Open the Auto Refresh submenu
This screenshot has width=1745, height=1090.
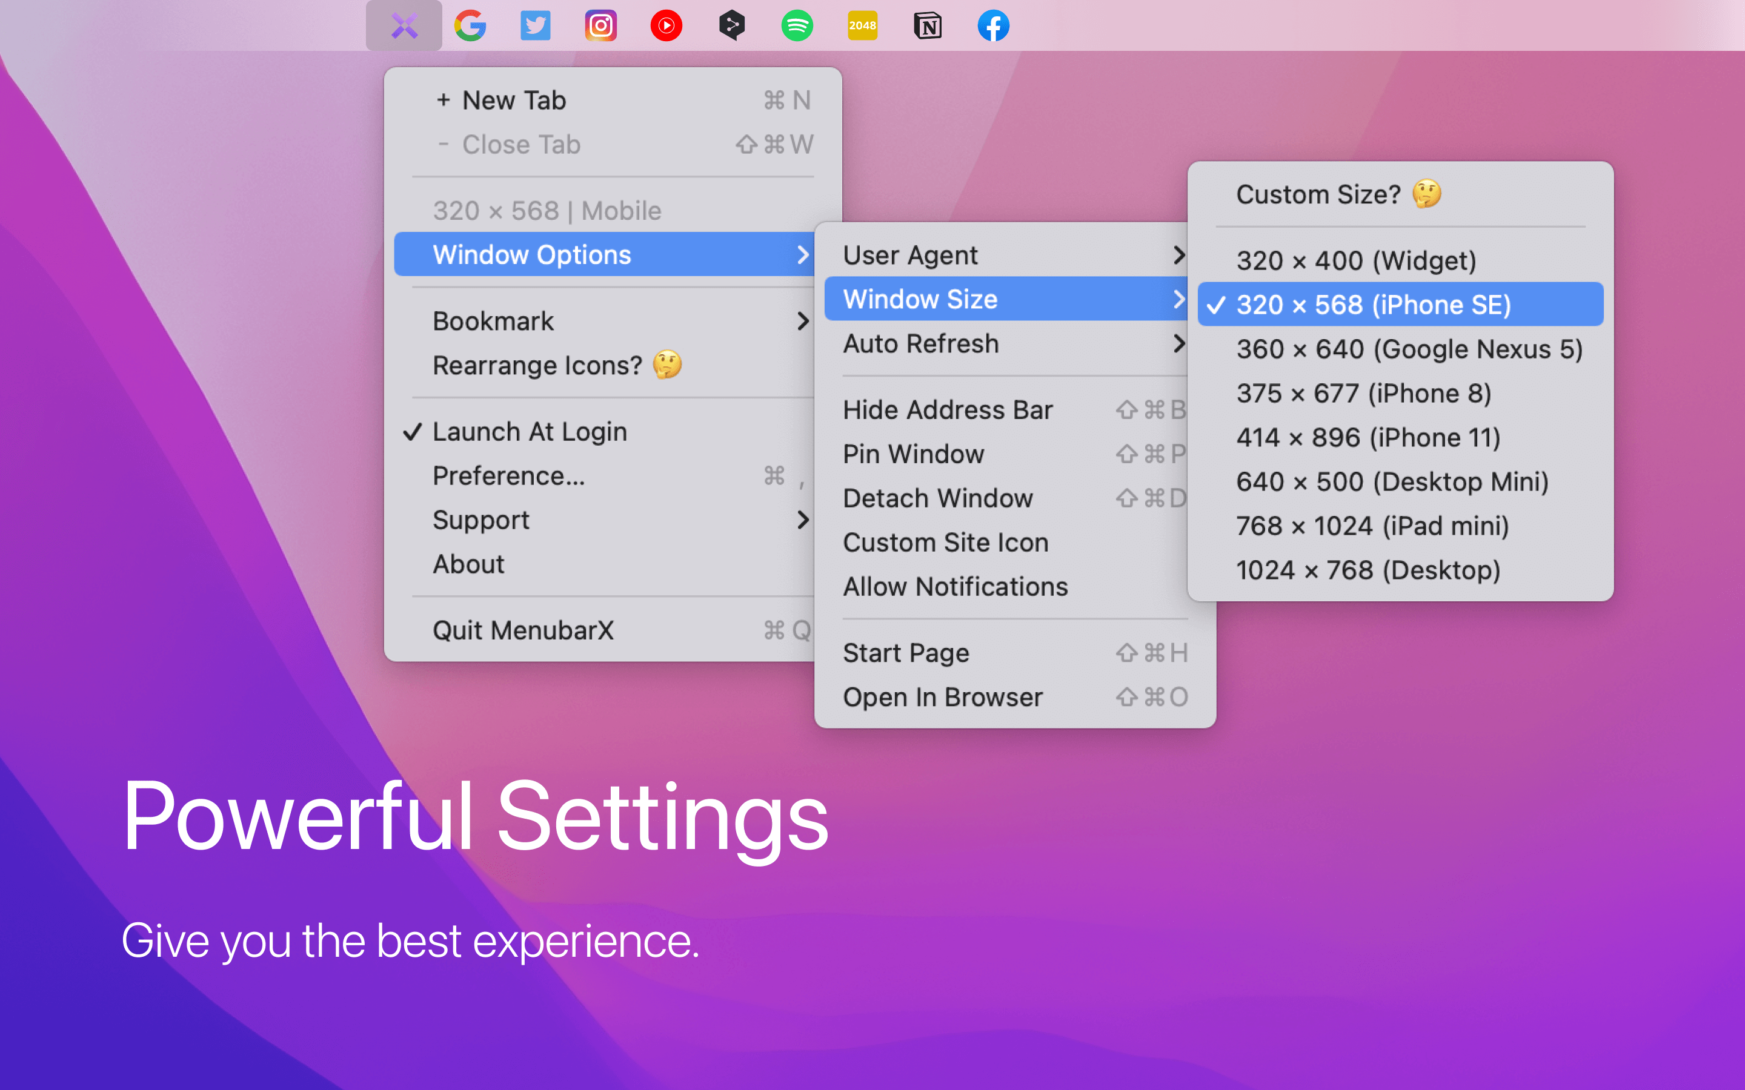point(921,344)
